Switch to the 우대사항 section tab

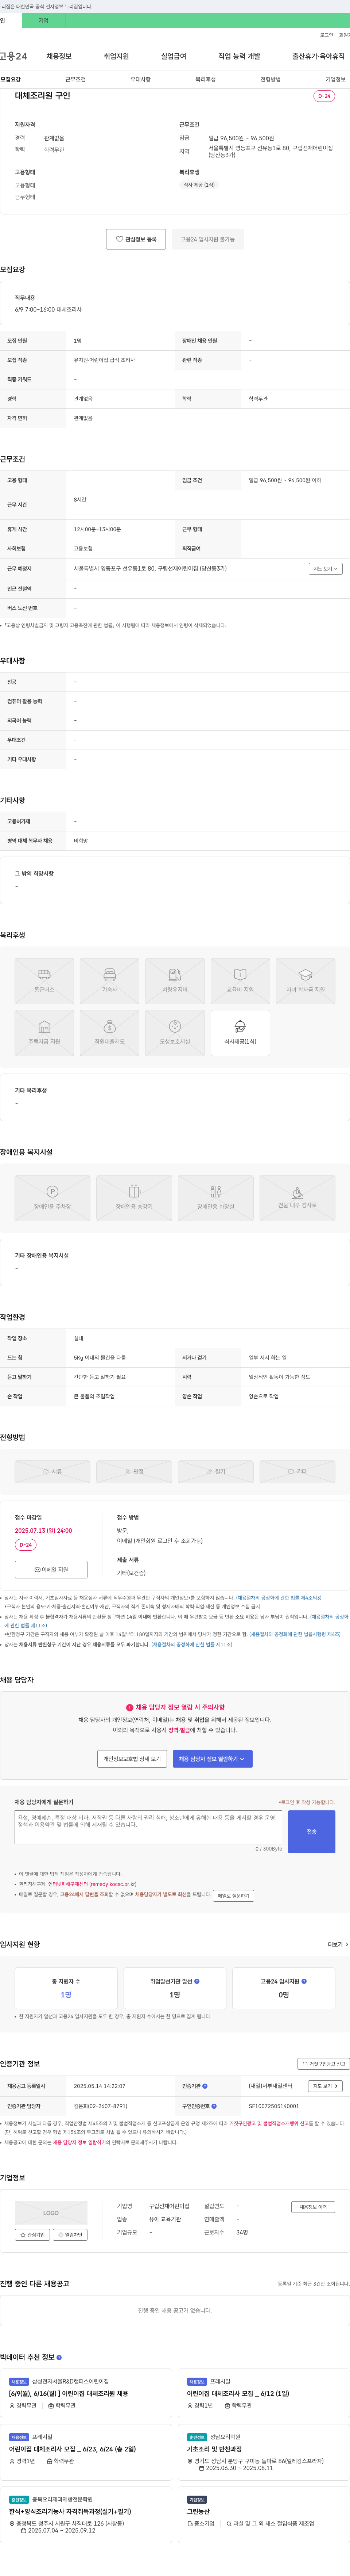tap(141, 79)
